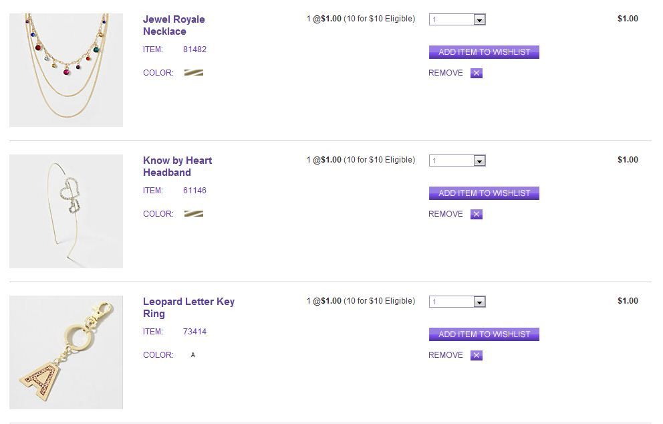The height and width of the screenshot is (424, 663).
Task: Add Jewel Royale Necklace to wishlist
Action: (484, 52)
